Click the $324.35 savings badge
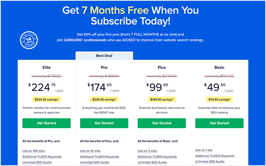Screen dimensions: 266x166 104,99
